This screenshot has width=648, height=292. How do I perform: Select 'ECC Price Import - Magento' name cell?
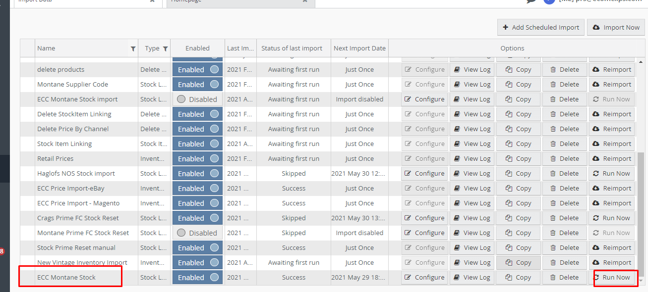click(x=86, y=203)
